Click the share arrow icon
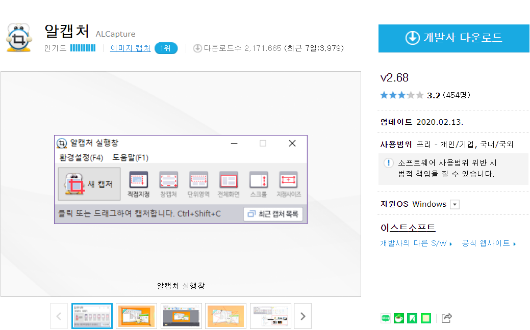The image size is (530, 330). point(446,318)
